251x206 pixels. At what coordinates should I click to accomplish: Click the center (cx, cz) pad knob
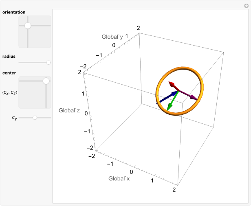tap(46, 81)
